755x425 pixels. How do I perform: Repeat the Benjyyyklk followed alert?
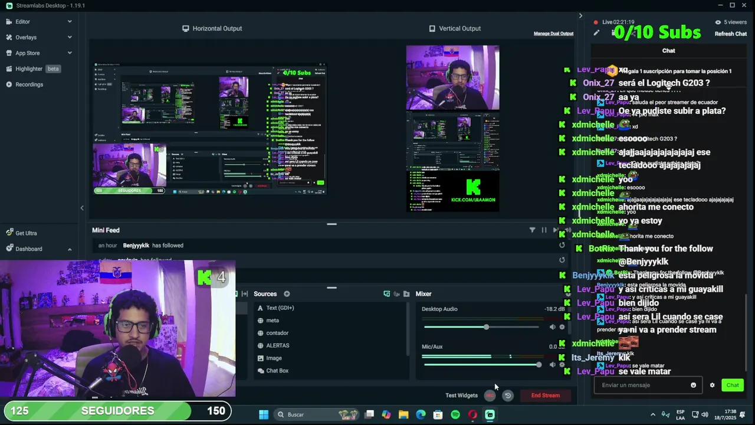point(562,246)
